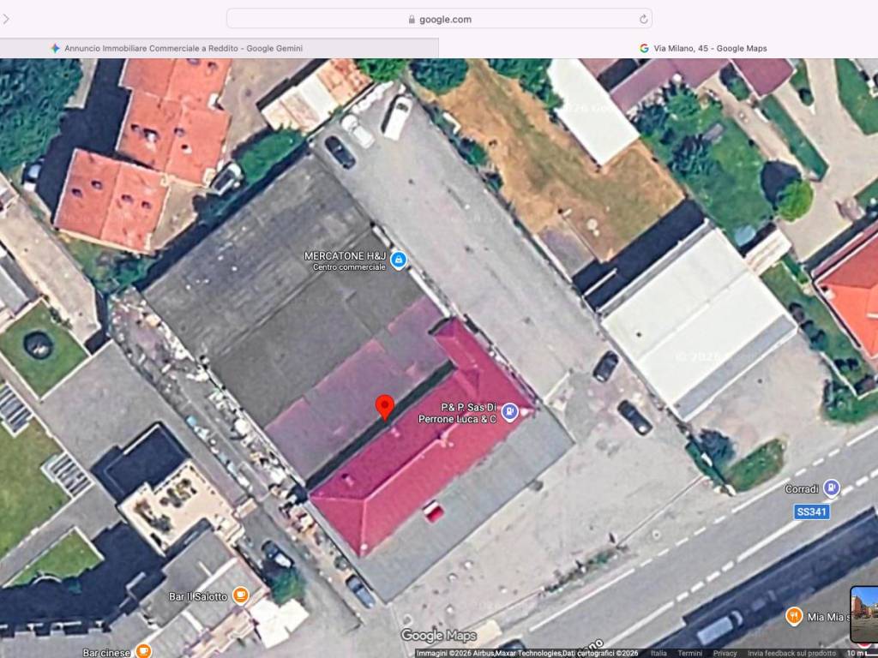Open the Termini link in the footer
The image size is (878, 658).
coord(689,654)
